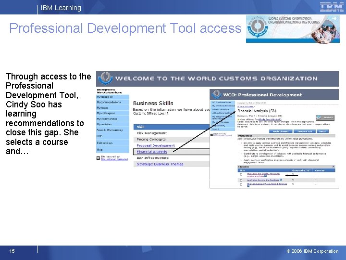
Task: Click the info icon after Analytics beyond the Numbers
Action: point(281,180)
